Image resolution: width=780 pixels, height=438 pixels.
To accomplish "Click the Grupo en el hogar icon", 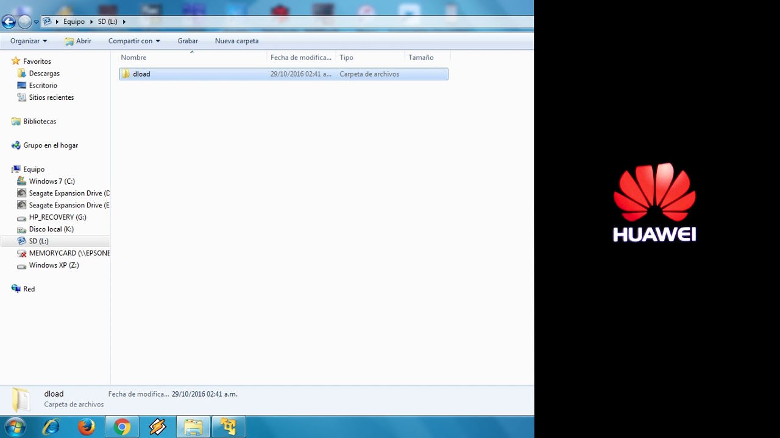I will [x=16, y=145].
